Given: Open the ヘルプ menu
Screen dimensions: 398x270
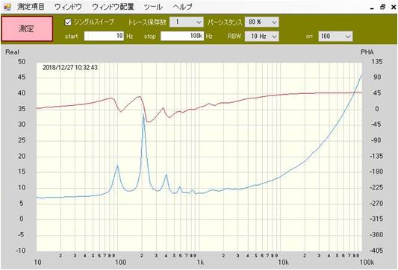Looking at the screenshot, I should coord(182,7).
